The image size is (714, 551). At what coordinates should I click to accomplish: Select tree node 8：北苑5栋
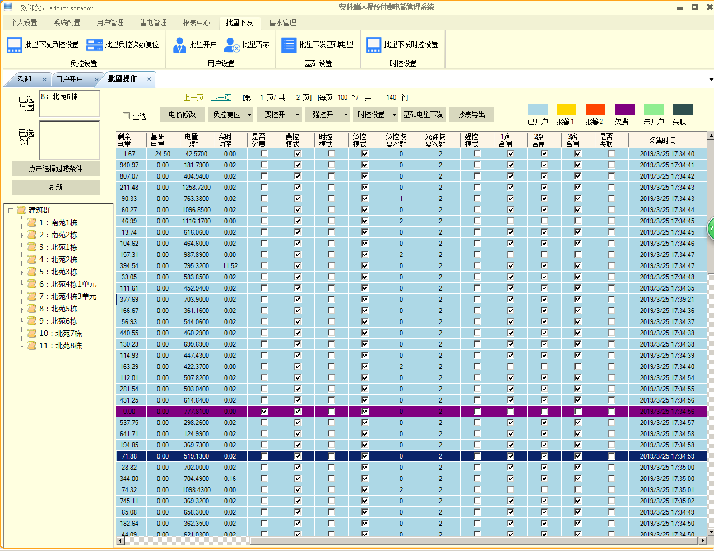58,309
